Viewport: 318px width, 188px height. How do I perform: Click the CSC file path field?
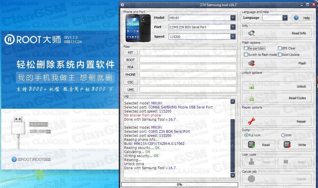pos(188,82)
